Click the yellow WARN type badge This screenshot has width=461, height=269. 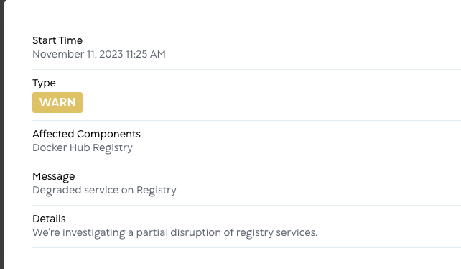pos(57,103)
